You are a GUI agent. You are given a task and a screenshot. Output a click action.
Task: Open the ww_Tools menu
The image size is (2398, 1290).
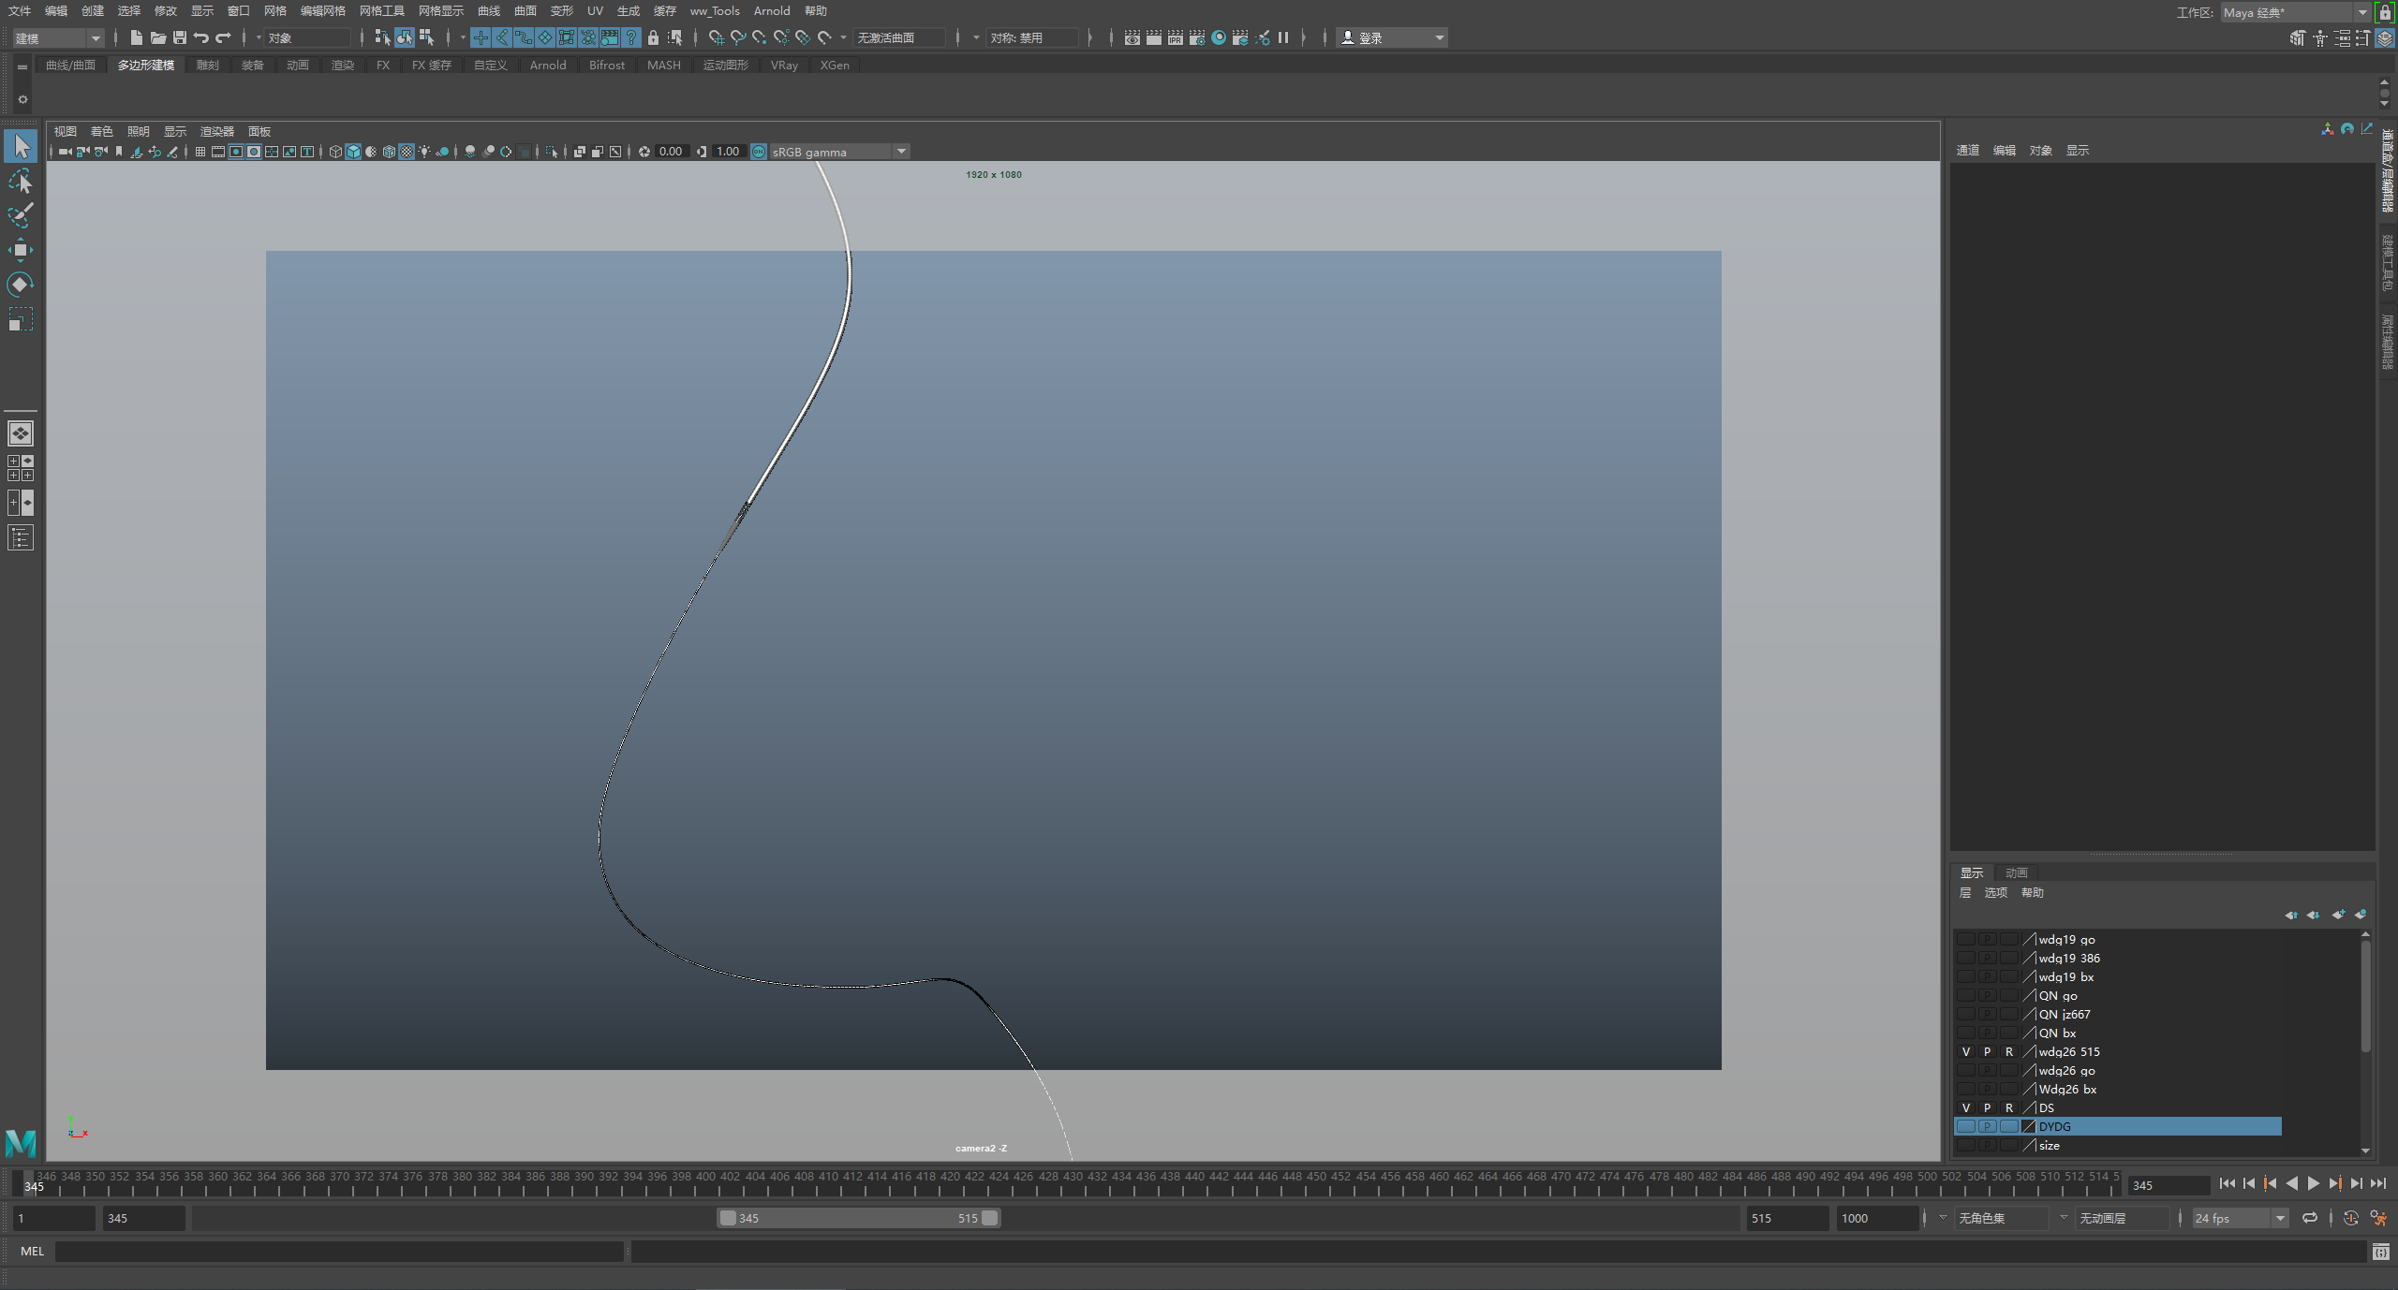coord(715,11)
